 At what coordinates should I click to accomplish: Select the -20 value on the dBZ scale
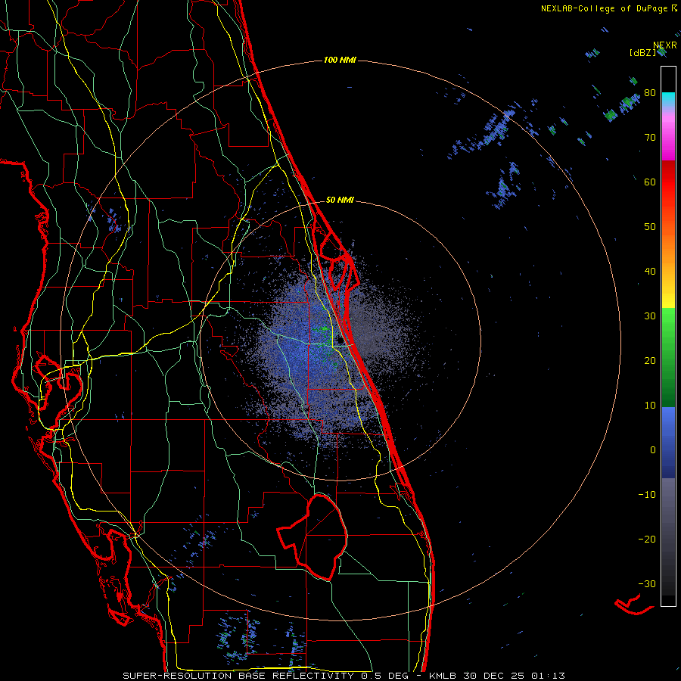(647, 540)
